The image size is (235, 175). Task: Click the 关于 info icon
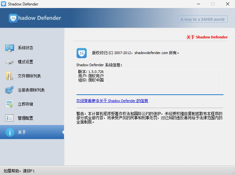pos(10,132)
